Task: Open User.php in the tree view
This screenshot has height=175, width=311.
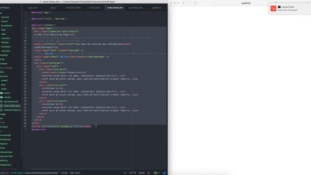Action: click(5, 51)
